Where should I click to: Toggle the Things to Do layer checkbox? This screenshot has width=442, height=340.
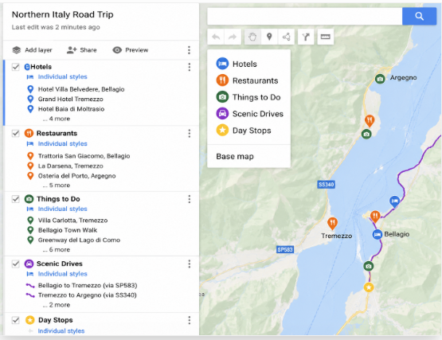[x=15, y=199]
